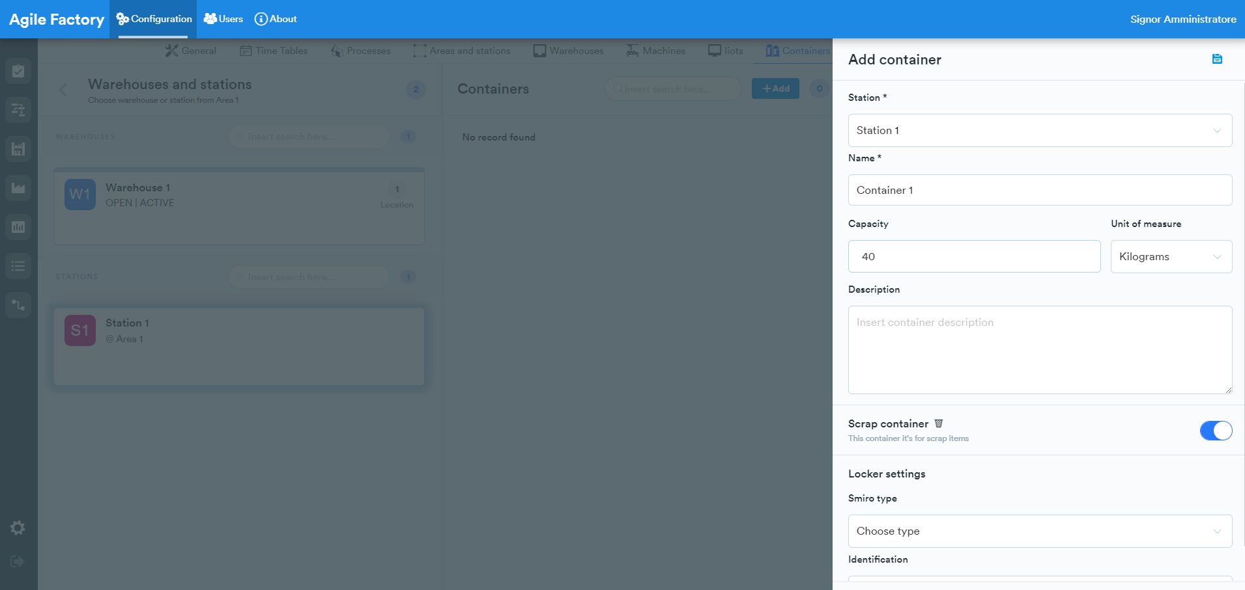Open the clipboard checklist sidebar icon
Image resolution: width=1245 pixels, height=590 pixels.
(x=18, y=71)
